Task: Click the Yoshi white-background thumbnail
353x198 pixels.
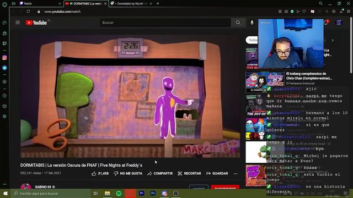Action: pyautogui.click(x=256, y=152)
